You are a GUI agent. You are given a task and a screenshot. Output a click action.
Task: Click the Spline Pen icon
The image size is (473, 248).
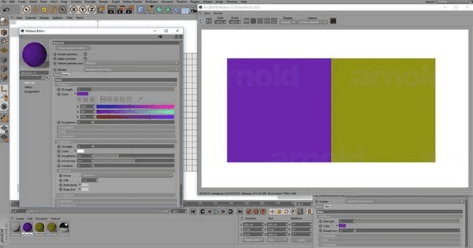(150, 10)
